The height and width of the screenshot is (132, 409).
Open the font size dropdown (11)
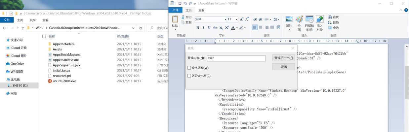tap(236, 19)
